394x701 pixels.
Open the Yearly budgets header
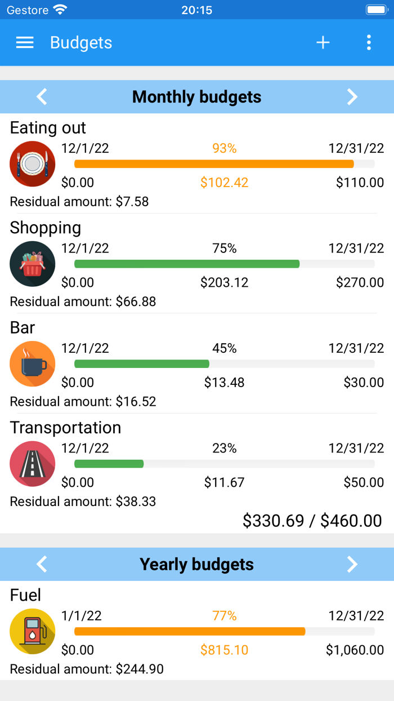tap(197, 564)
